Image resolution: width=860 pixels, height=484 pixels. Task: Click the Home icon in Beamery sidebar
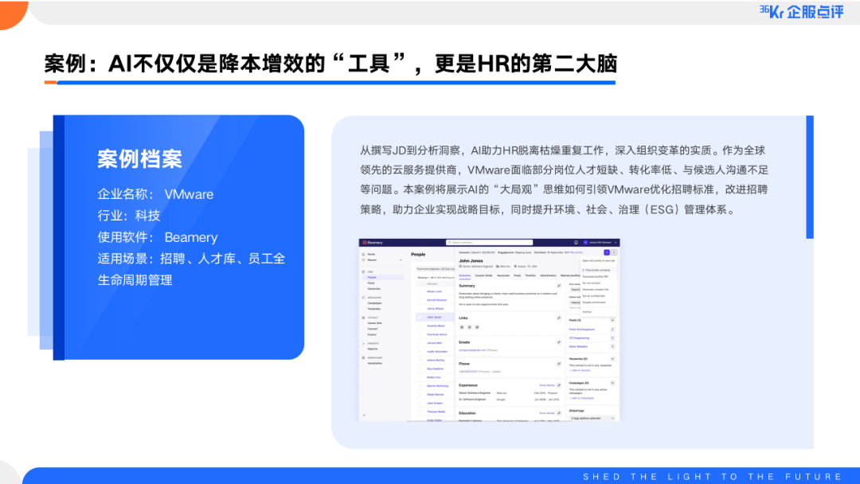coord(363,254)
